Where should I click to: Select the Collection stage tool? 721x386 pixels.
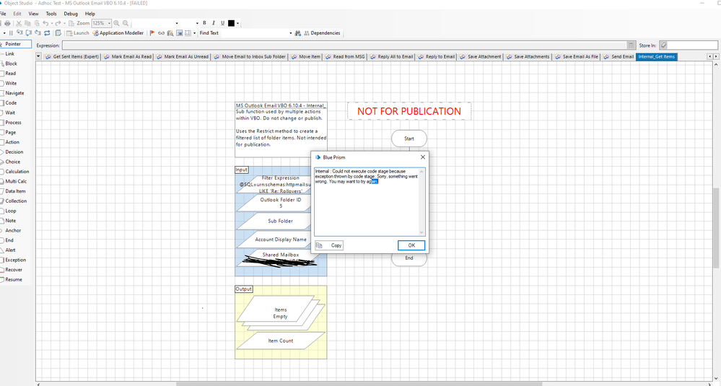[16, 201]
